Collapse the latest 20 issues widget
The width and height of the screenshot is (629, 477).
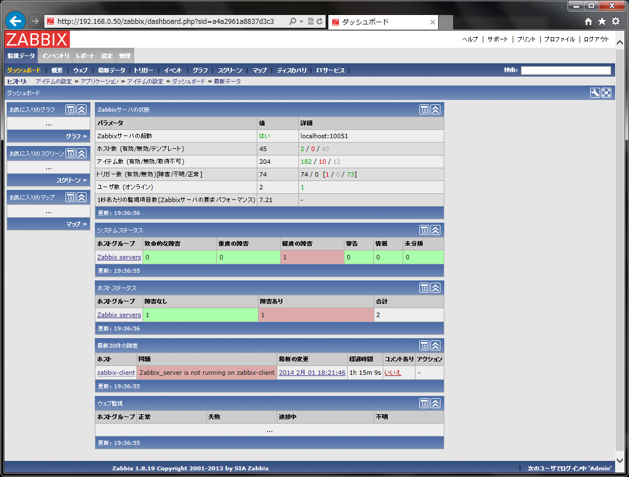(x=435, y=345)
